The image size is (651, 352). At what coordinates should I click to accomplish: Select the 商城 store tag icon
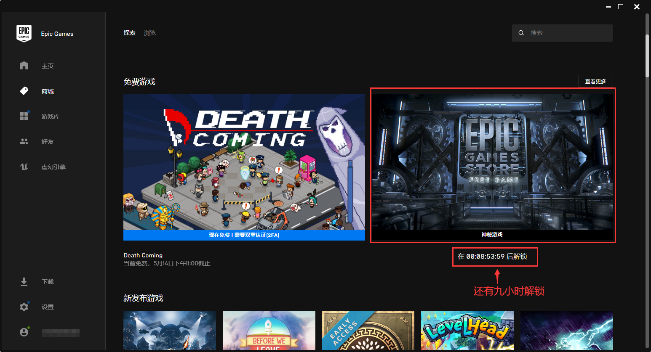coord(24,91)
